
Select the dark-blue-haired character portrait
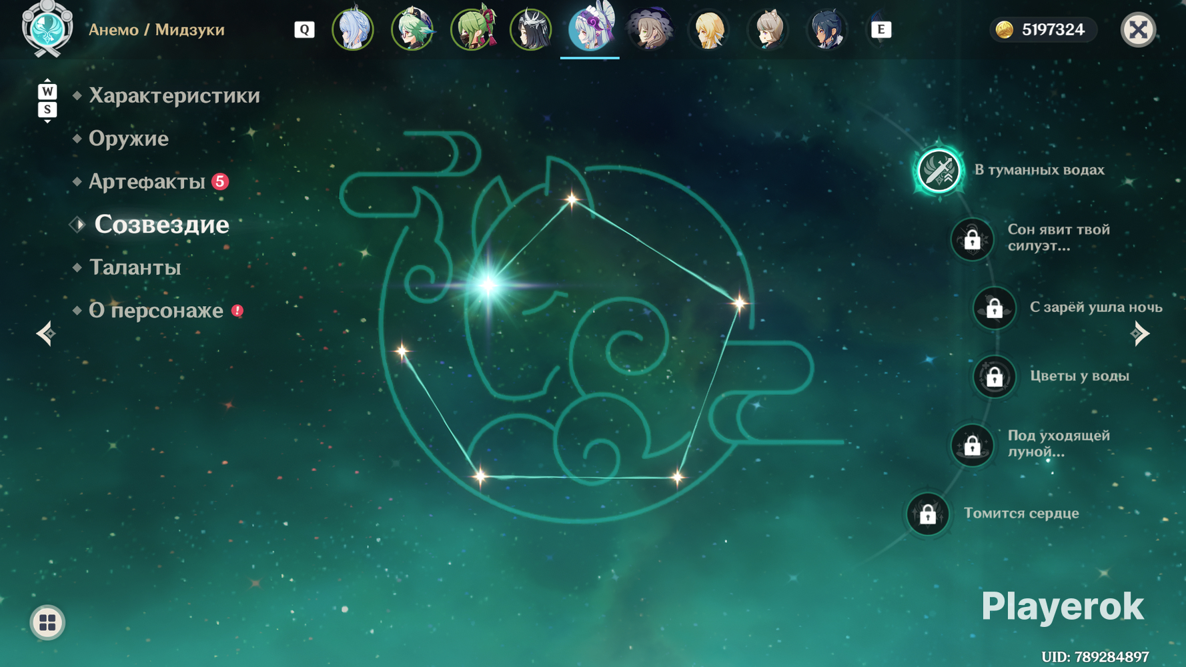click(827, 29)
